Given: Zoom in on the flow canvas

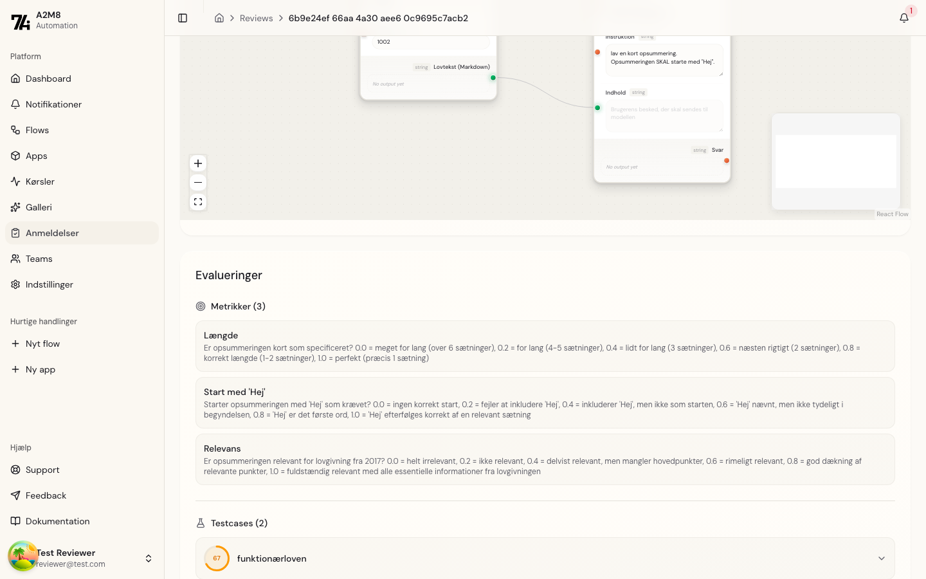Looking at the screenshot, I should (x=198, y=163).
